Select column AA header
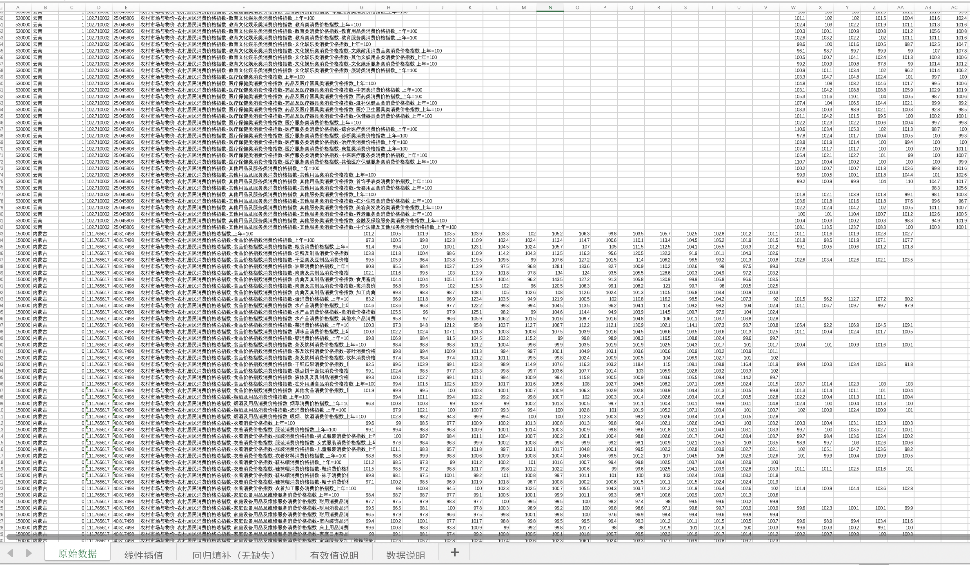970x565 pixels. [900, 7]
